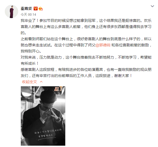Click the paragraph starting 对我来说
This screenshot has width=158, height=147.
tap(86, 60)
